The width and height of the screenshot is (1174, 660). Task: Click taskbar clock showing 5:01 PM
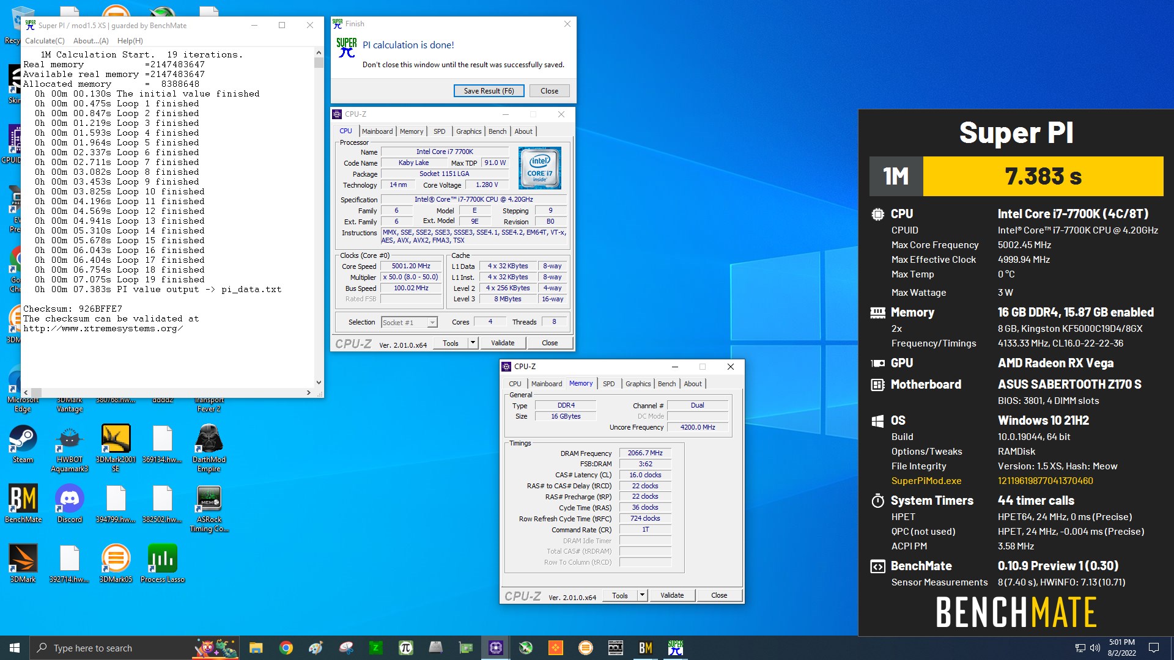(1121, 648)
